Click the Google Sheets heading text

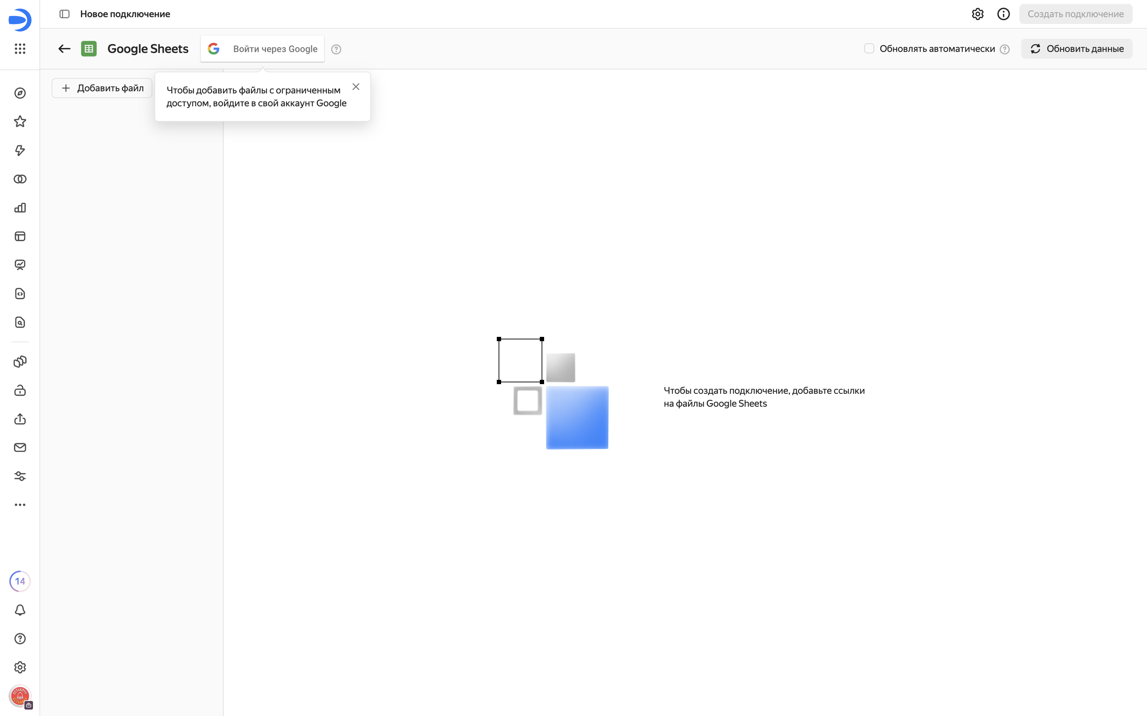(148, 49)
